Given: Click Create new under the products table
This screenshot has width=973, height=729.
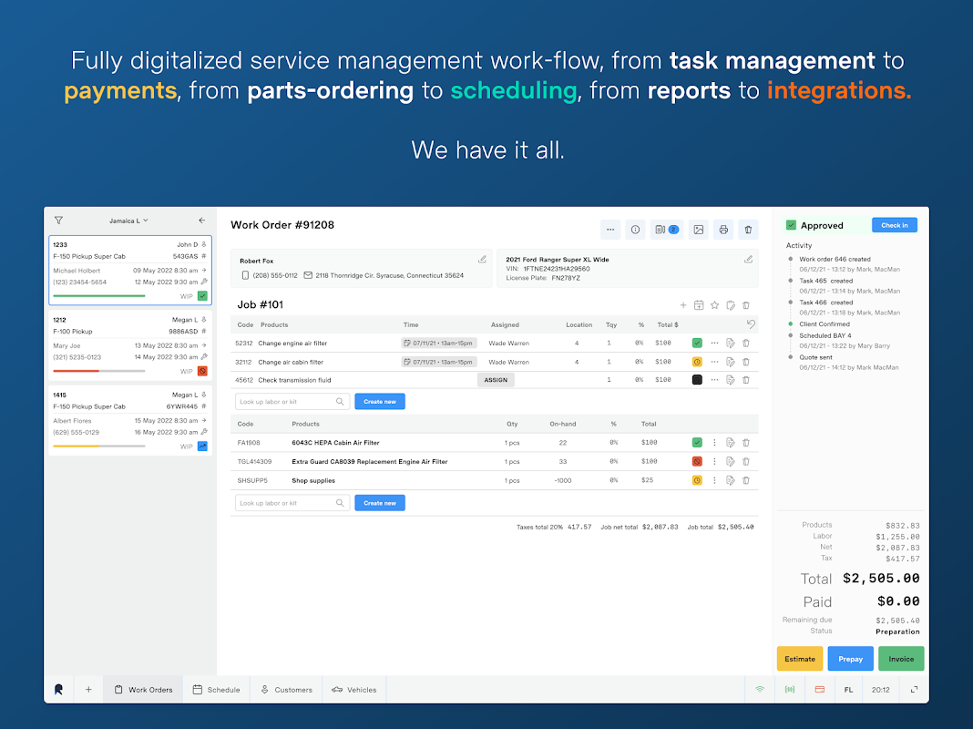Looking at the screenshot, I should [380, 503].
